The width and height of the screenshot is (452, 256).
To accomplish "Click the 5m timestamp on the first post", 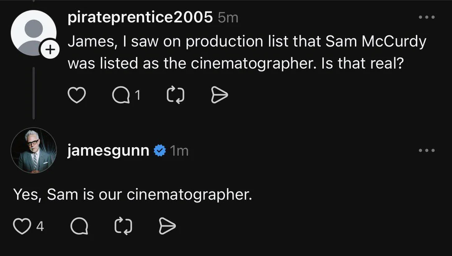I will click(228, 18).
